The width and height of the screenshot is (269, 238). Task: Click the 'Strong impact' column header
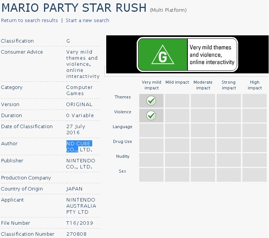(x=229, y=85)
